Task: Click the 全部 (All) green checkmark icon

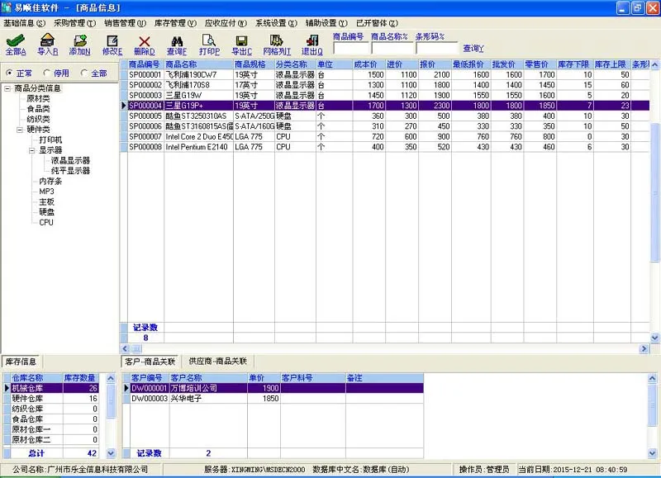Action: 15,40
